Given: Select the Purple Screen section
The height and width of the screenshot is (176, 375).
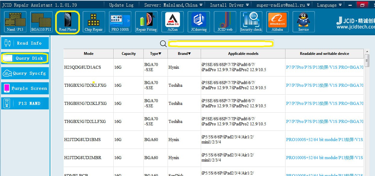Looking at the screenshot, I should pos(25,88).
